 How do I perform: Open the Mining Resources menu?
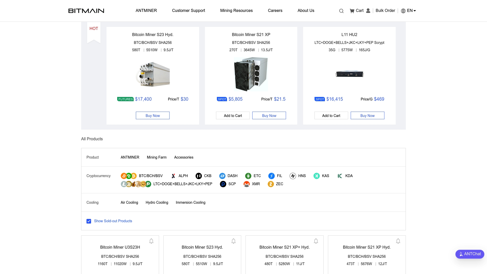[236, 11]
